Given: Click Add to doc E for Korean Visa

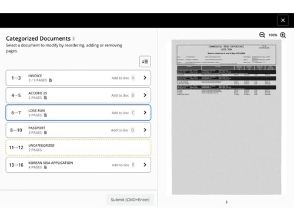Looking at the screenshot, I should (x=123, y=165).
